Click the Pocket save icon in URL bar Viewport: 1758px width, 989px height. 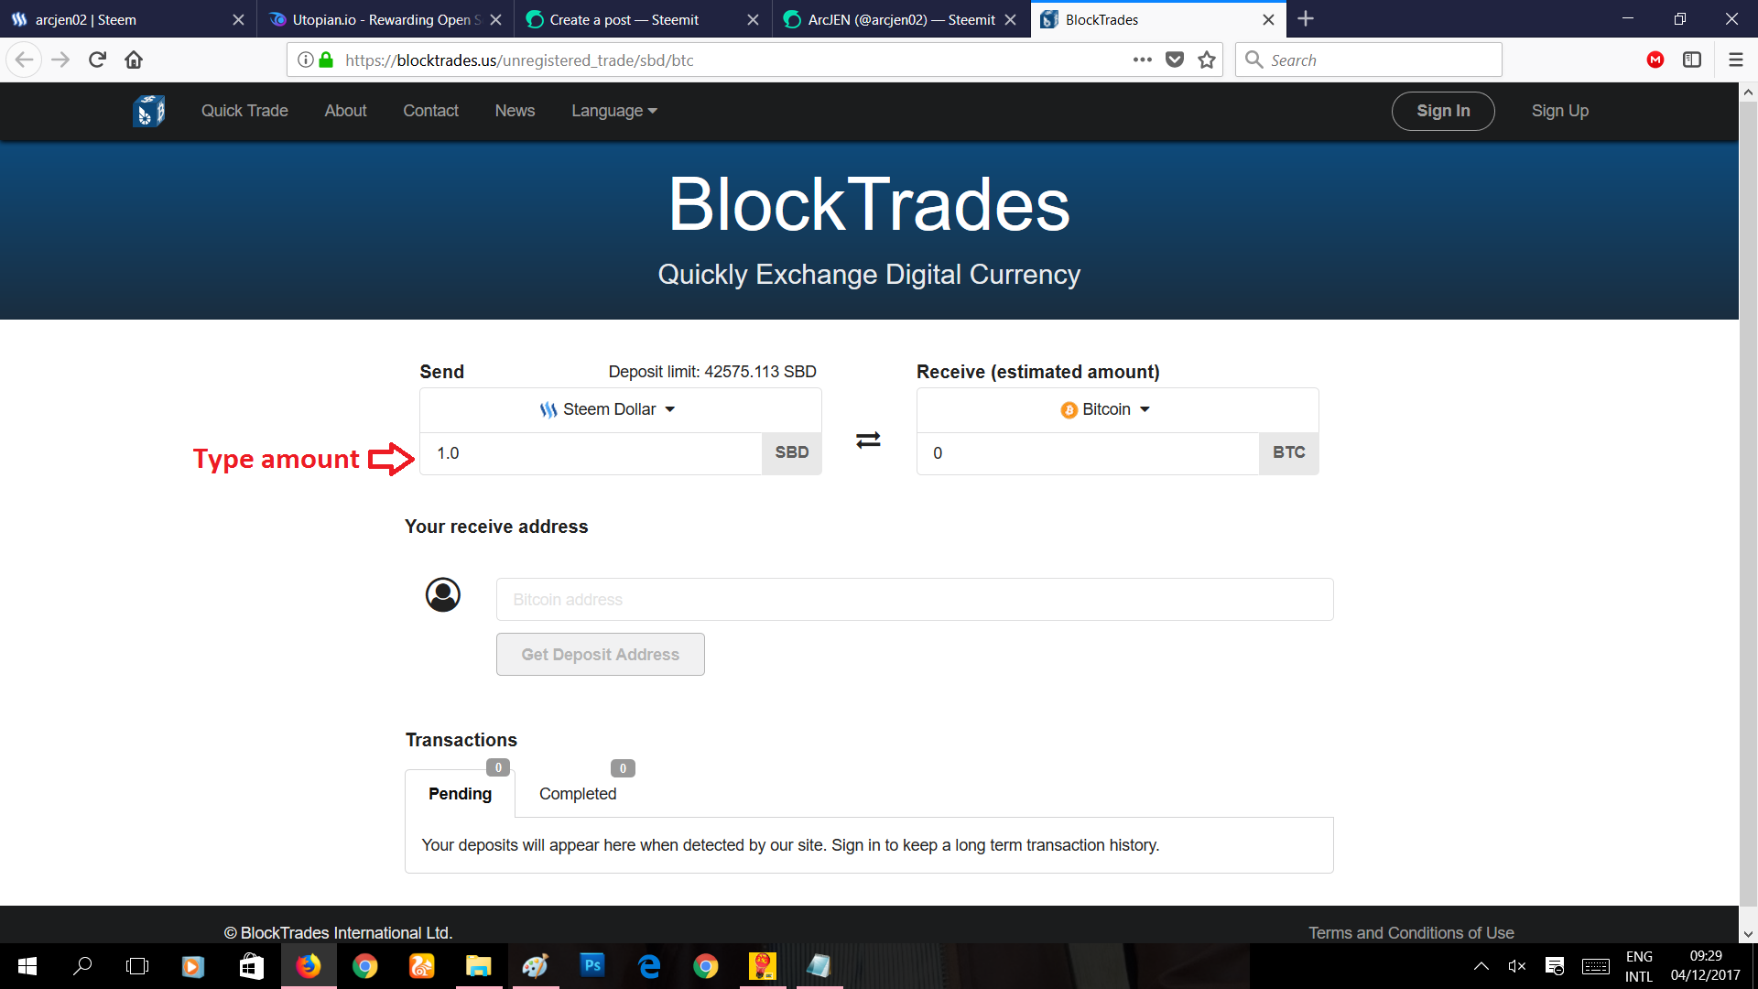click(x=1175, y=60)
